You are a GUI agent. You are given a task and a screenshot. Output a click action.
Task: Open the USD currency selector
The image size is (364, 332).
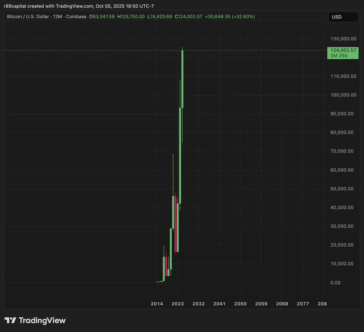coord(343,17)
